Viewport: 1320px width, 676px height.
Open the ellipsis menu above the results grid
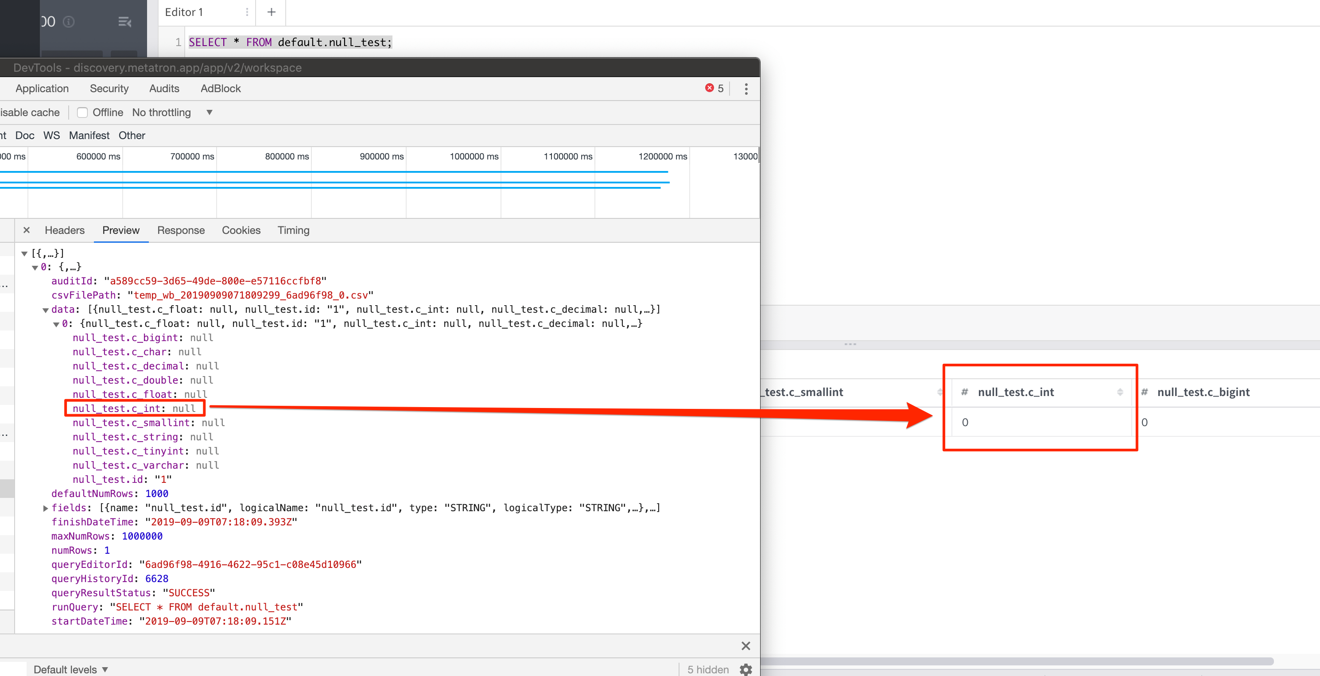(850, 344)
